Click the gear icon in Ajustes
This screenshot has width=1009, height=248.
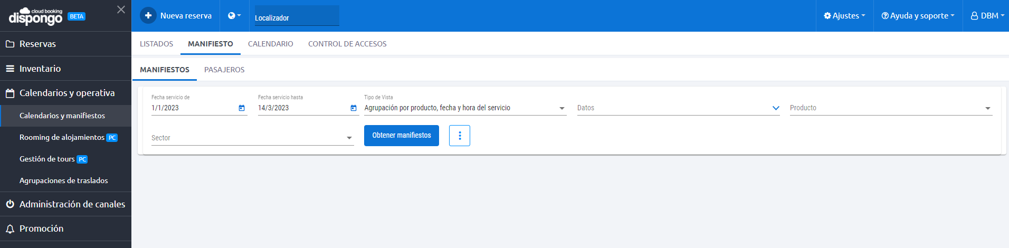(x=827, y=16)
